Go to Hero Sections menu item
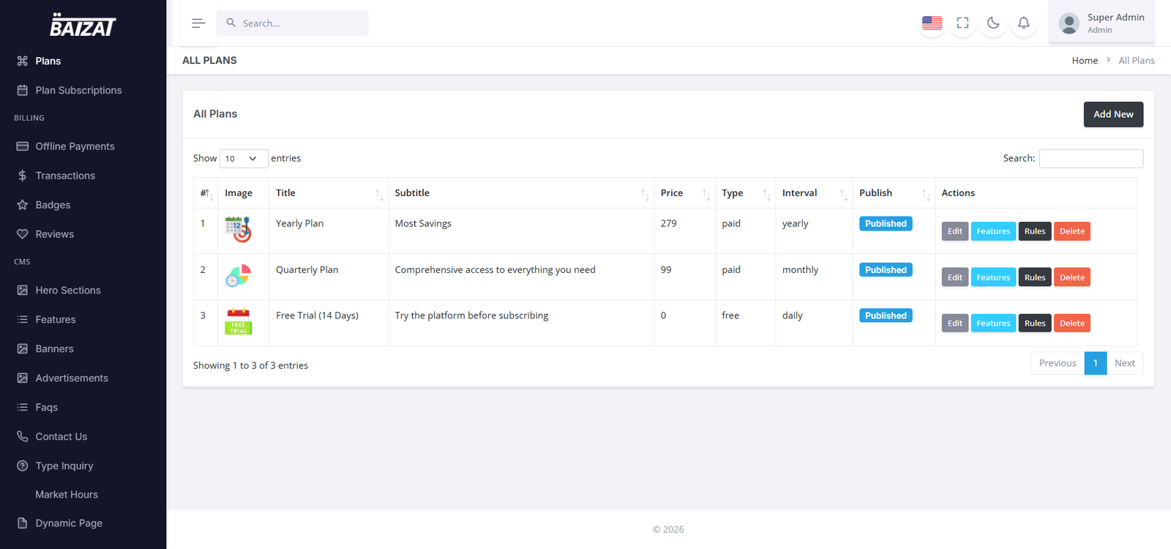 pos(68,291)
